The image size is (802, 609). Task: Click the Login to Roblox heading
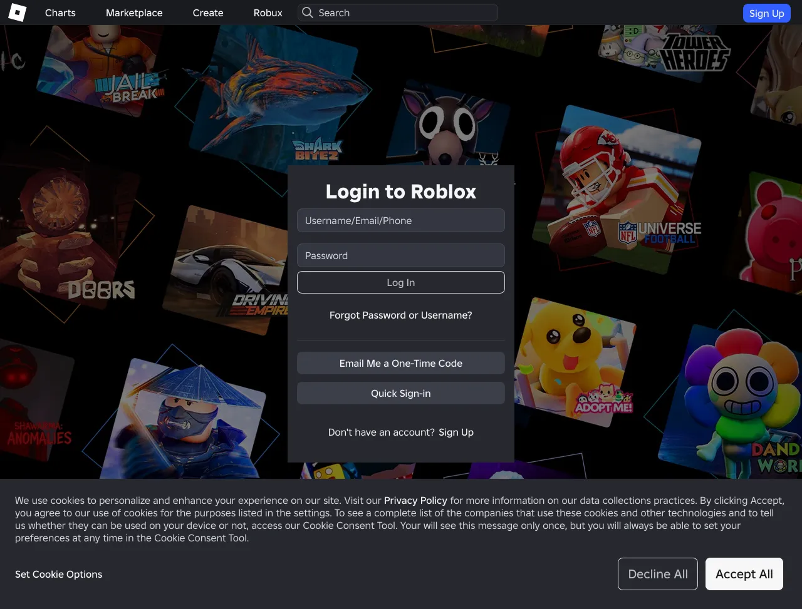click(401, 192)
